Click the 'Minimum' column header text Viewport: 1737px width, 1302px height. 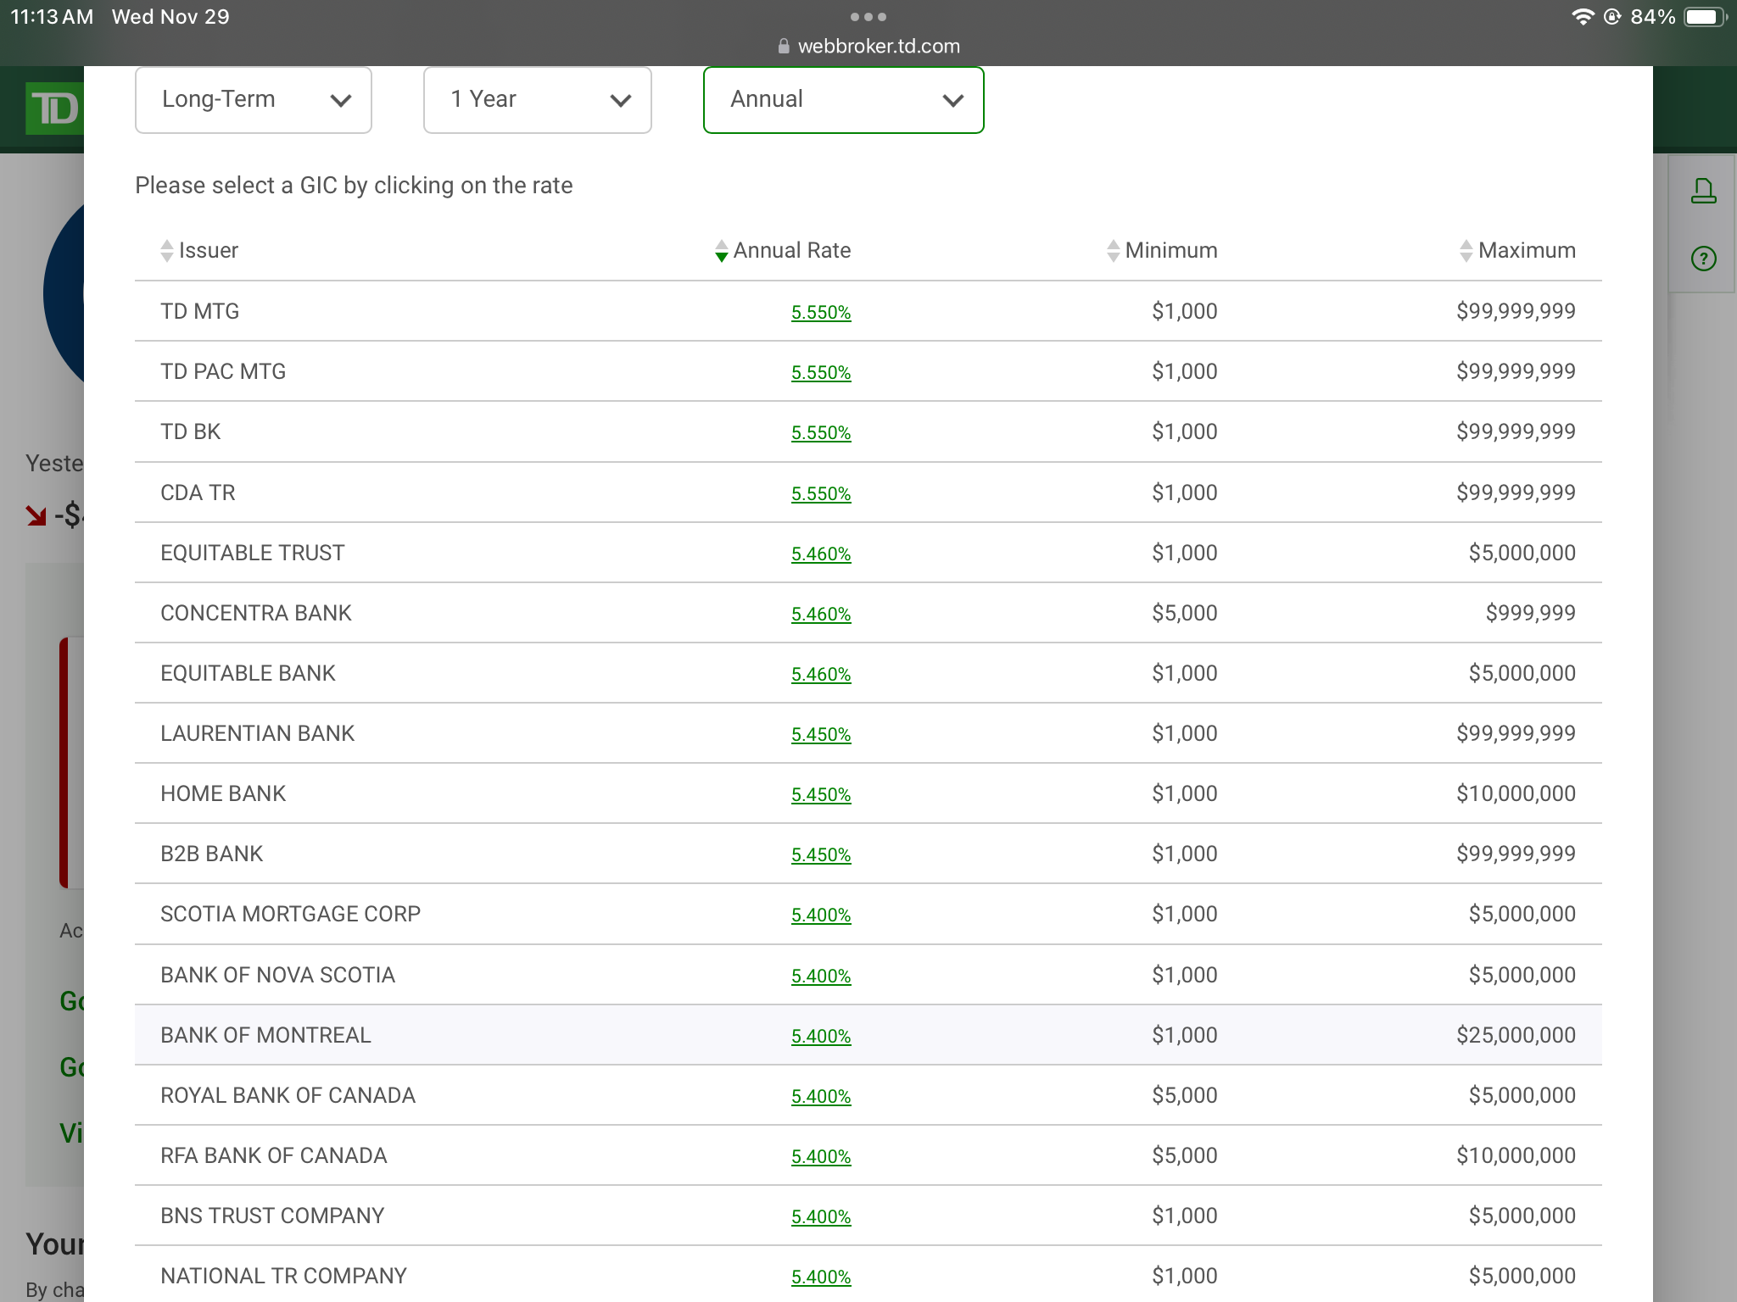(1171, 251)
